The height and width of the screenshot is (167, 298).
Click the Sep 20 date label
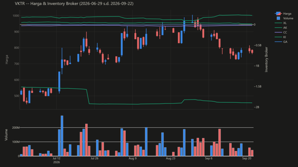(x=246, y=159)
